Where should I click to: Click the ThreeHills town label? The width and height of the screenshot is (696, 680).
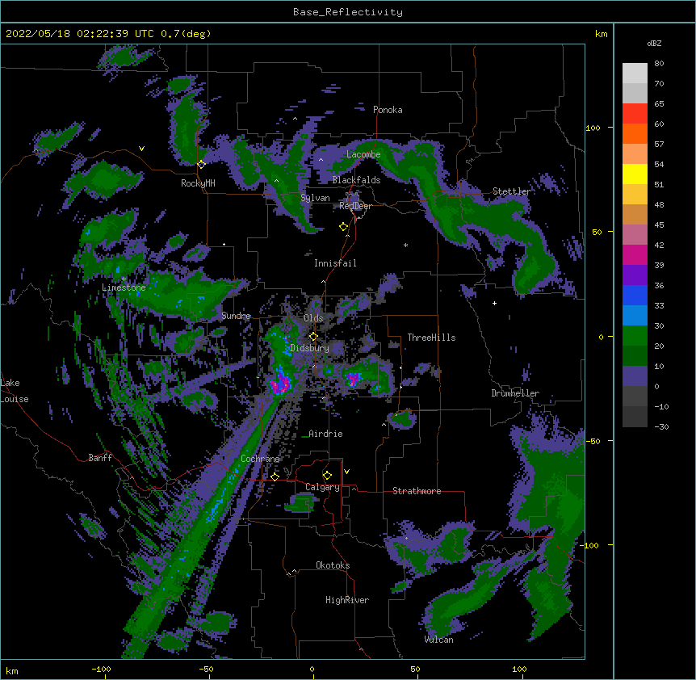(431, 338)
